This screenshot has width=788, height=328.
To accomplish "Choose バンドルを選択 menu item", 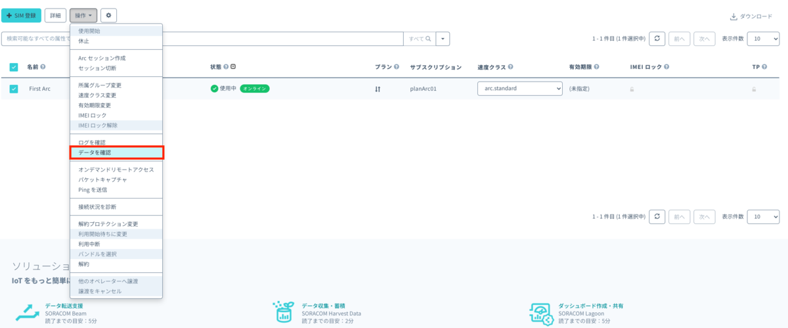I will (x=116, y=254).
